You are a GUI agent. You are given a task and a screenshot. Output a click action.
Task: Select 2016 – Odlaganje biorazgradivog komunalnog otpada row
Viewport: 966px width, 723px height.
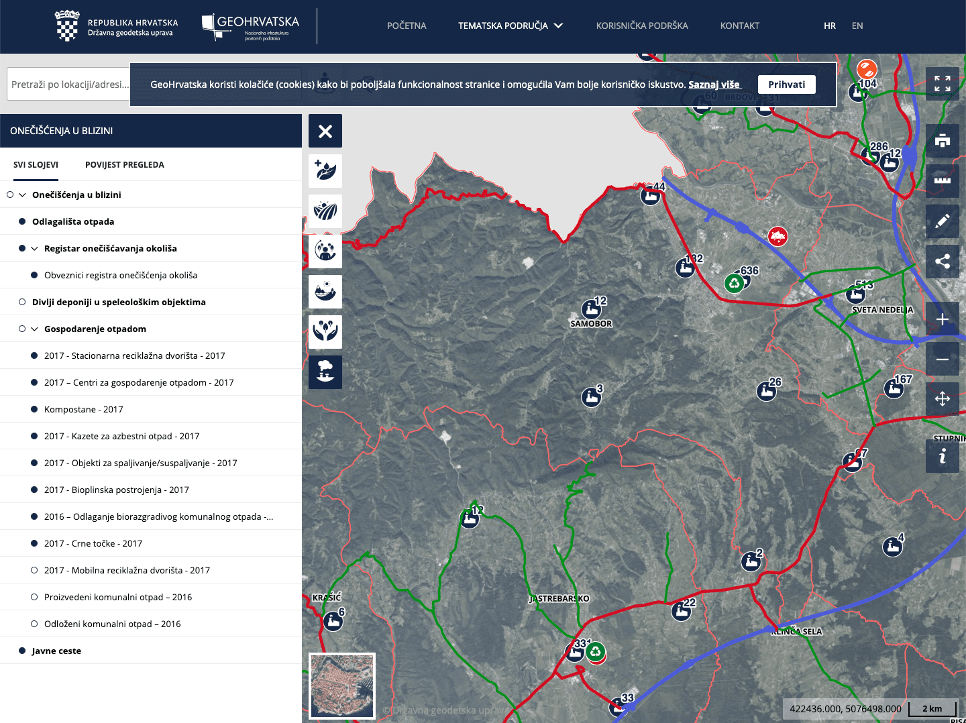click(151, 516)
